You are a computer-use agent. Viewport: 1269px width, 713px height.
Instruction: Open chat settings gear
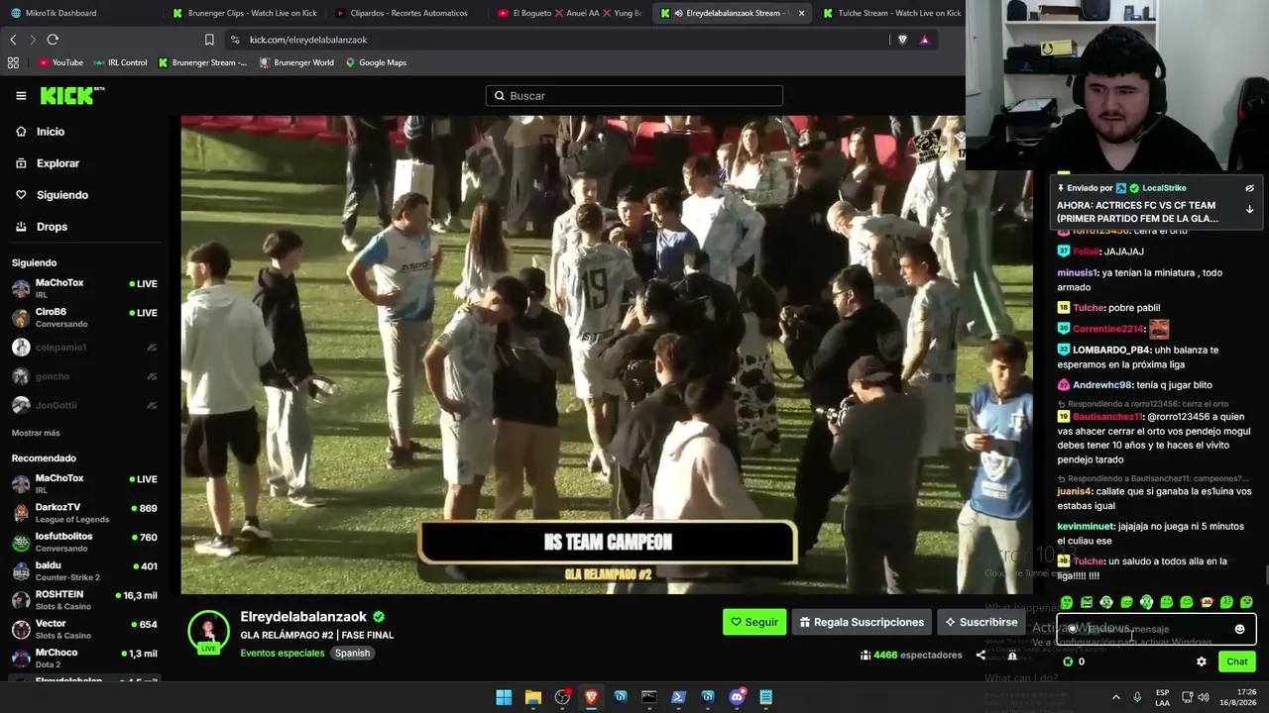[x=1202, y=662]
